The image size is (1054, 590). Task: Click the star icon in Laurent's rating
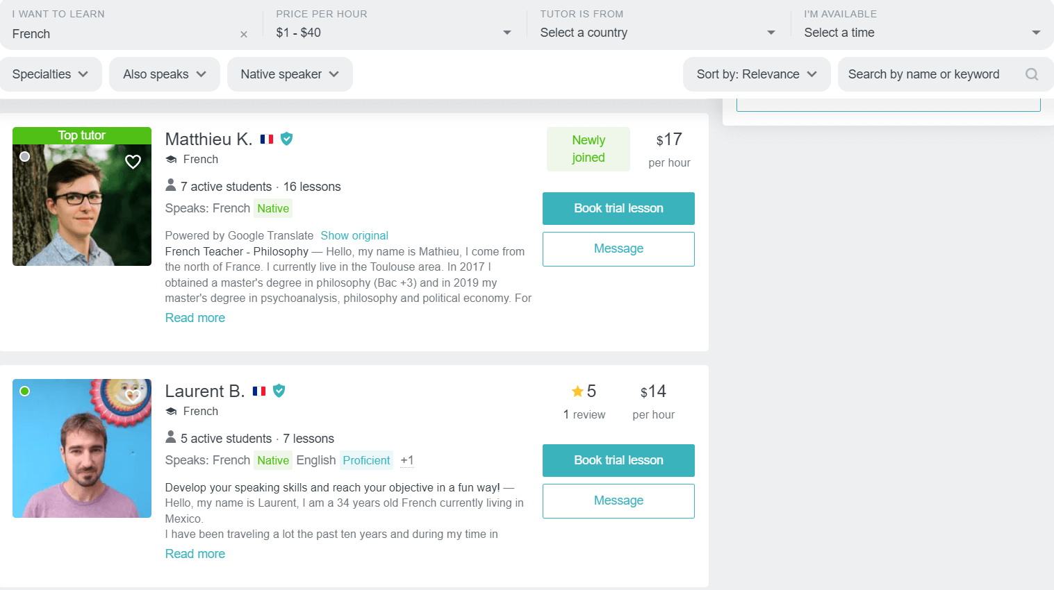pos(579,391)
